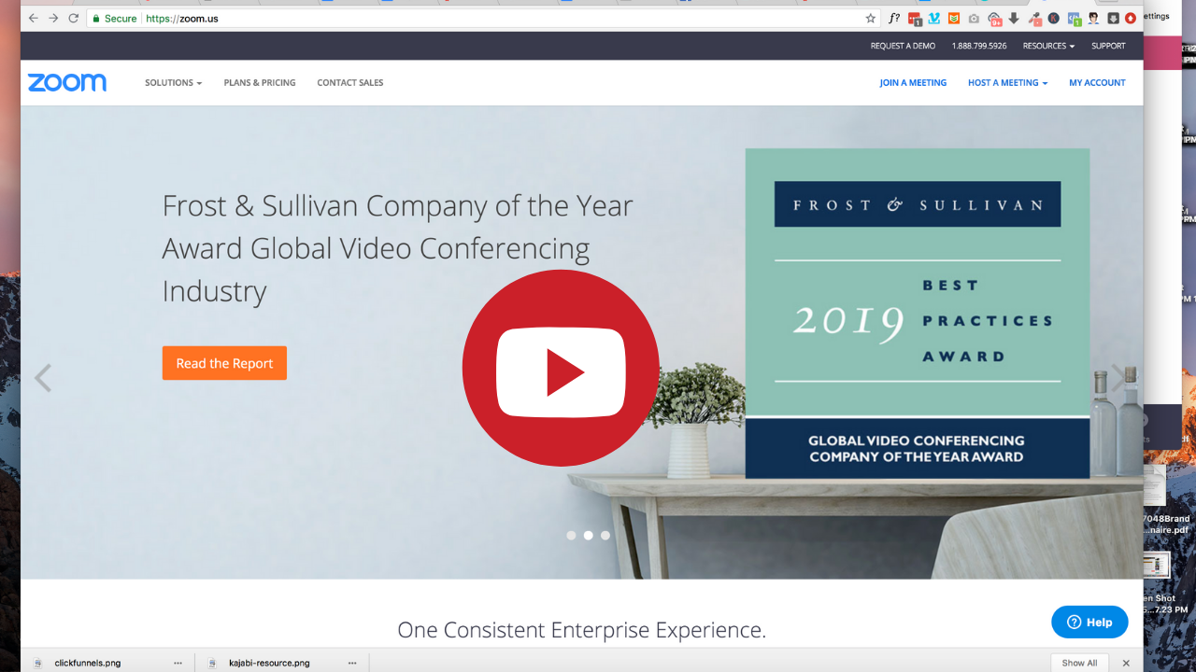This screenshot has height=672, width=1196.
Task: Go to previous carousel slide arrow
Action: pos(43,378)
